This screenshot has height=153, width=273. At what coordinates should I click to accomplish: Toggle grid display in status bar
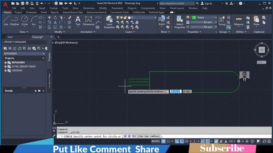click(x=163, y=142)
